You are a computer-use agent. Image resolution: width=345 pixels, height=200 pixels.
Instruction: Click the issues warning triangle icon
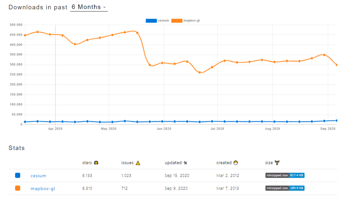pyautogui.click(x=138, y=163)
